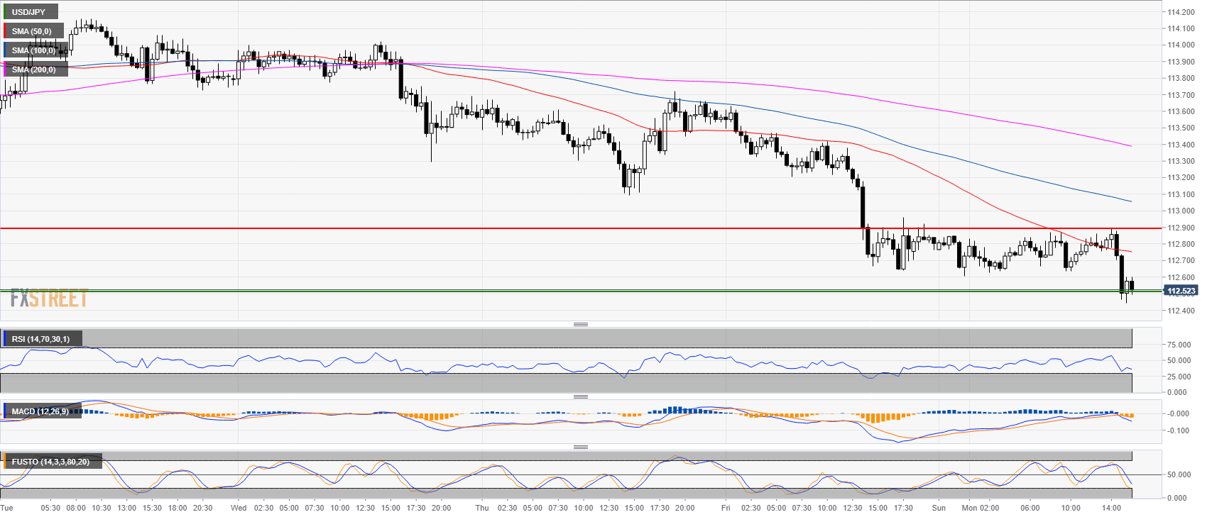
Task: Click the Fri label on the time axis
Action: (726, 508)
